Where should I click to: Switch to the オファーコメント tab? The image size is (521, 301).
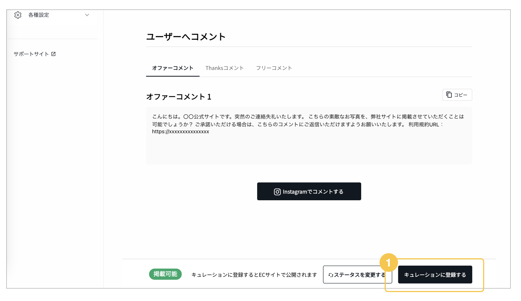[x=173, y=68]
